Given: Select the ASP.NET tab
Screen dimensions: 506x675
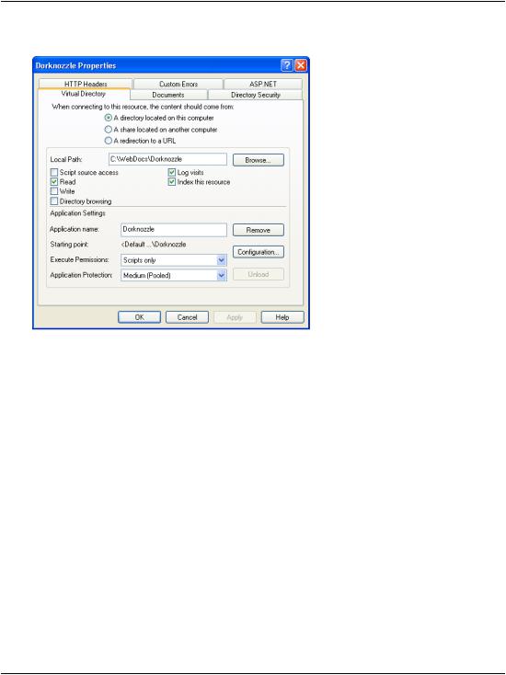Looking at the screenshot, I should pyautogui.click(x=263, y=84).
